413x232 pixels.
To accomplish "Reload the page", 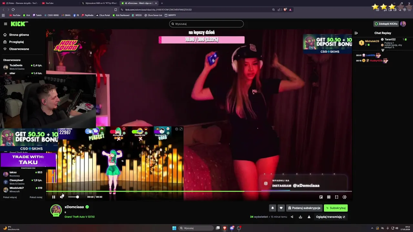I will click(13, 10).
